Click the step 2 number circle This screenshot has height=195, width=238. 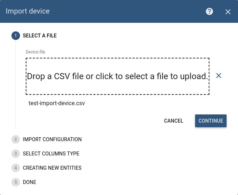click(16, 139)
